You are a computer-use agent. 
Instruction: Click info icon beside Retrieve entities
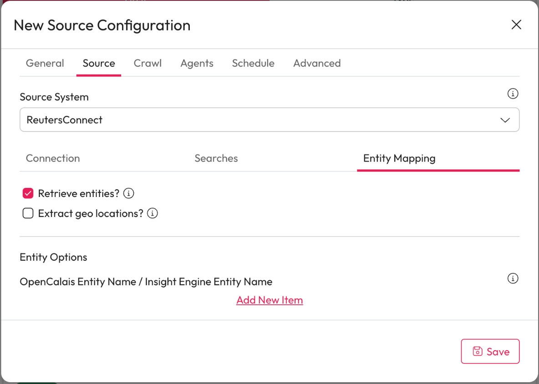[129, 193]
